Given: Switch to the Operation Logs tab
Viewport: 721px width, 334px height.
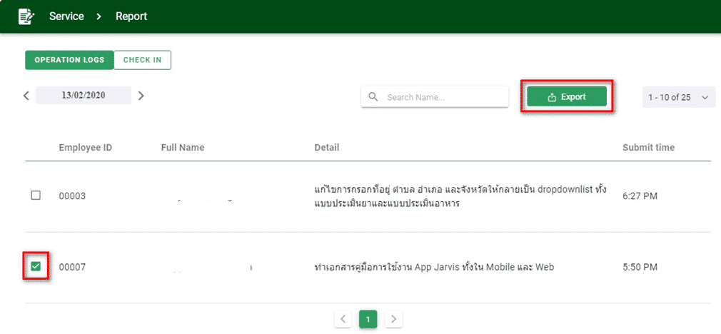Looking at the screenshot, I should (x=69, y=60).
